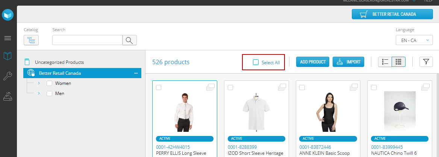Tick the Women category checkbox
The image size is (439, 157).
[49, 83]
